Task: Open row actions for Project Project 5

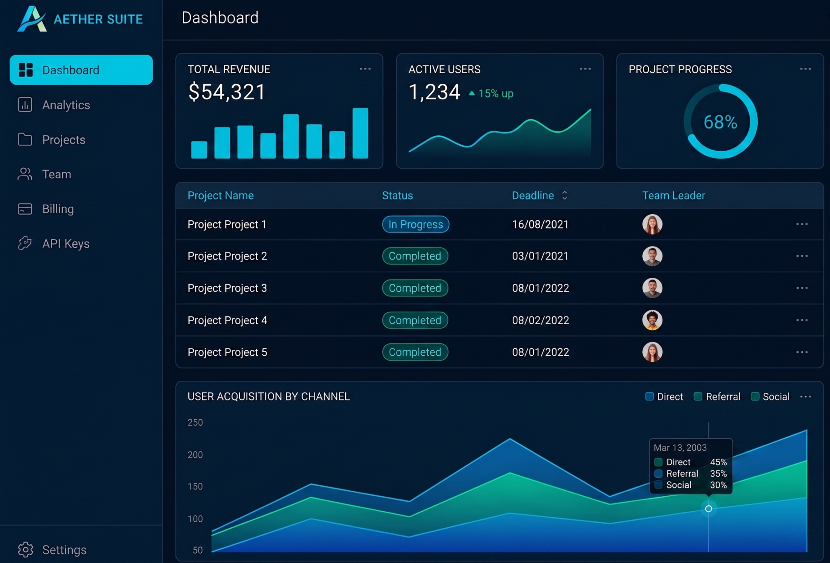Action: point(802,352)
